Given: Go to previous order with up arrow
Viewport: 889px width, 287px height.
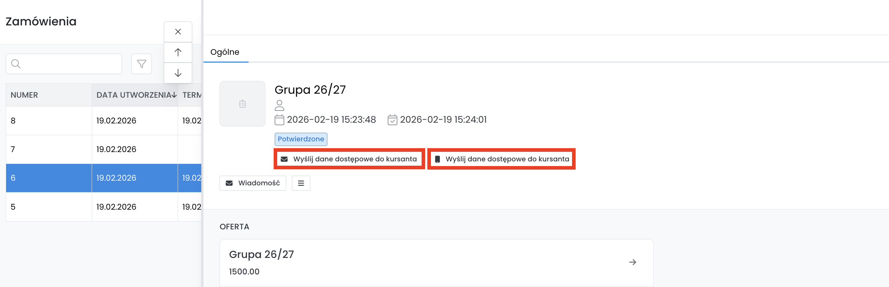Looking at the screenshot, I should [178, 52].
